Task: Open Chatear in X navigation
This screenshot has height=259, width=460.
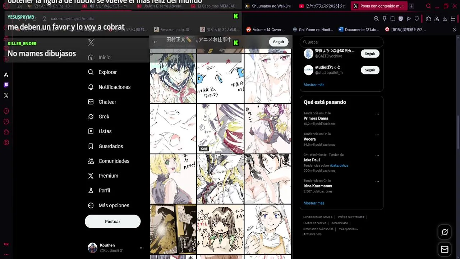Action: 102,102
